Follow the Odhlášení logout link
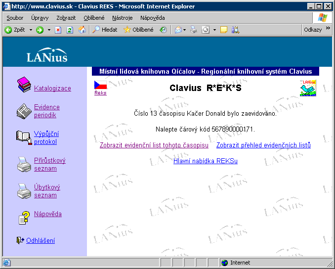The height and width of the screenshot is (269, 335). (41, 240)
